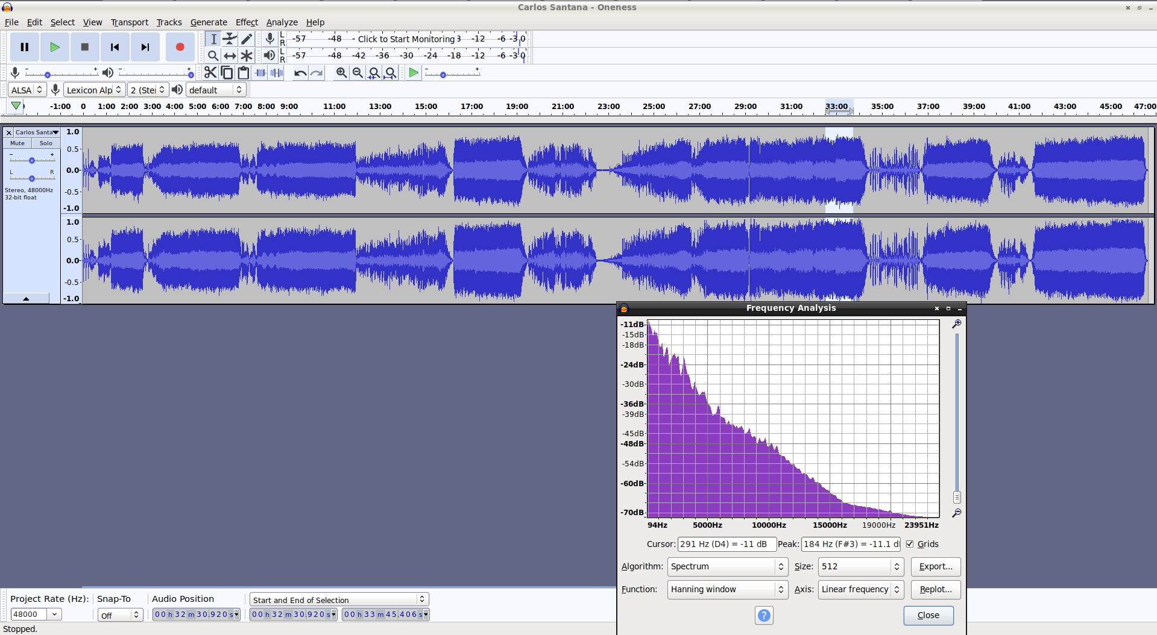Fit selection to window width
This screenshot has height=635, width=1157.
point(374,73)
